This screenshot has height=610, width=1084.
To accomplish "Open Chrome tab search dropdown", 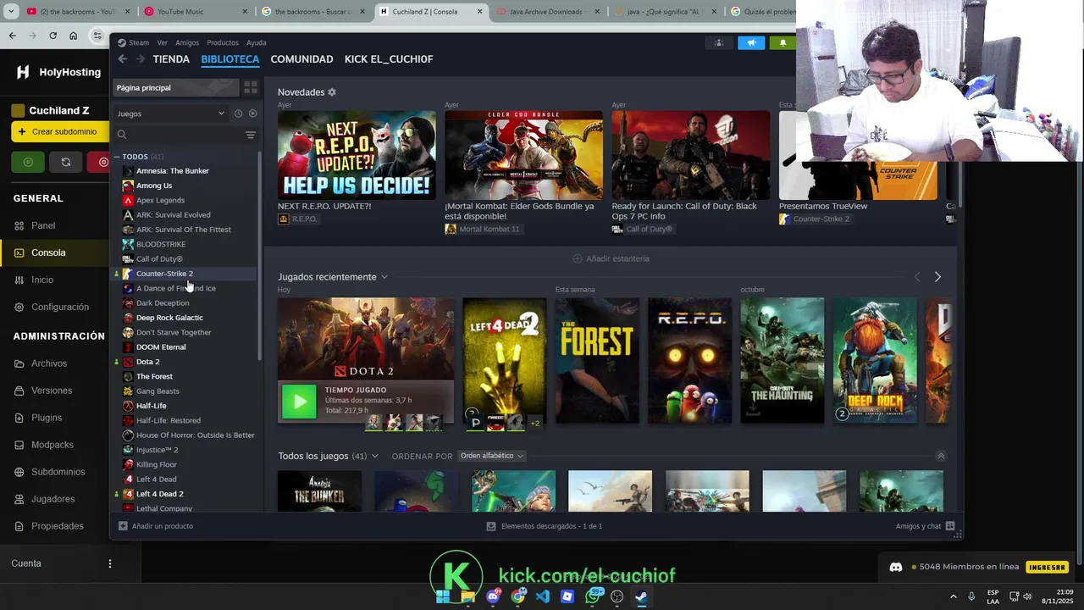I will click(x=11, y=11).
